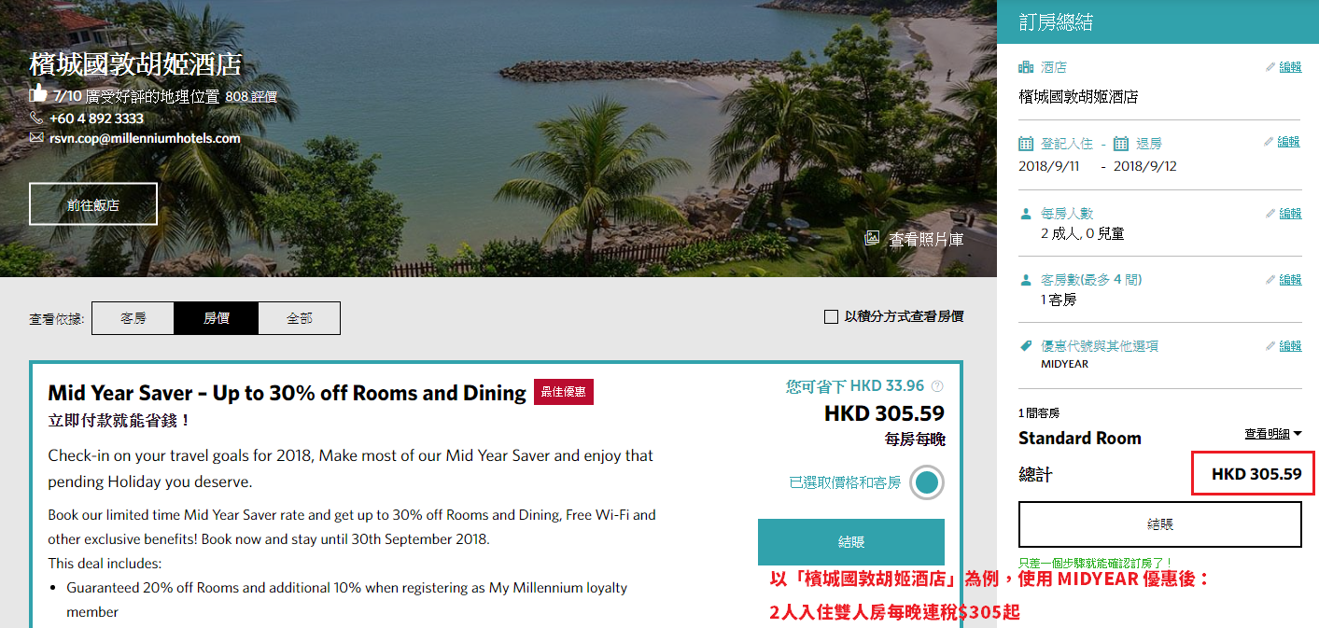Select the Mid Year Saver rate radio button
The width and height of the screenshot is (1319, 628).
point(927,482)
